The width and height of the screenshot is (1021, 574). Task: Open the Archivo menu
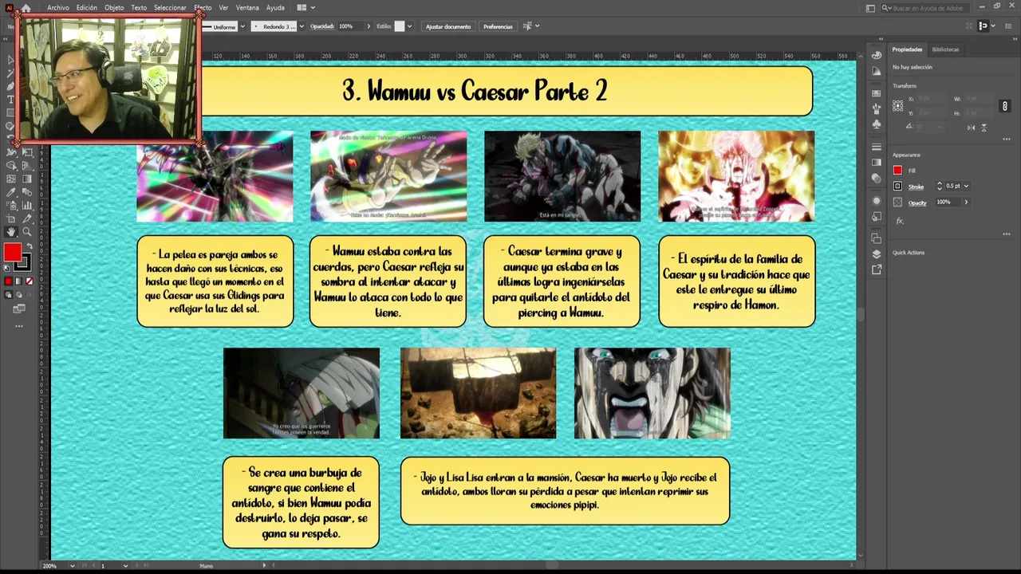point(57,7)
